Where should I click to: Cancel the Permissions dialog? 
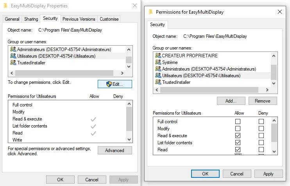coord(237,174)
